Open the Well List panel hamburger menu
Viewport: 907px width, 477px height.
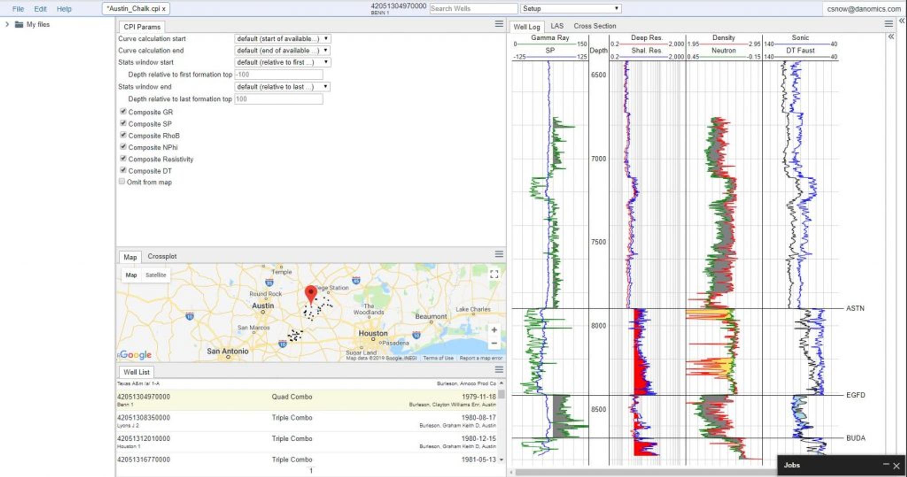[499, 369]
